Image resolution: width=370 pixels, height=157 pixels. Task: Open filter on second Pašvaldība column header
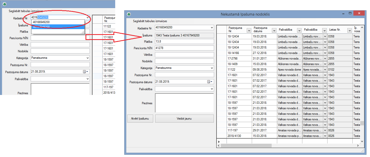coord(324,30)
